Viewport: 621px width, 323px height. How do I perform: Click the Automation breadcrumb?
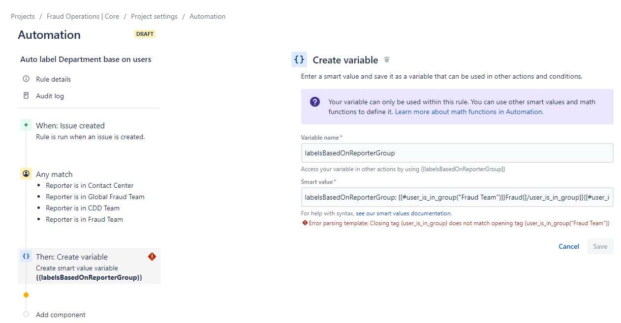(x=207, y=16)
